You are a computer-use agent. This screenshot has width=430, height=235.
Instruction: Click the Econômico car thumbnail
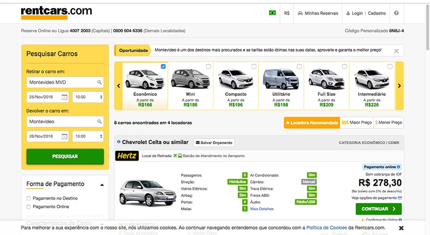pyautogui.click(x=145, y=79)
